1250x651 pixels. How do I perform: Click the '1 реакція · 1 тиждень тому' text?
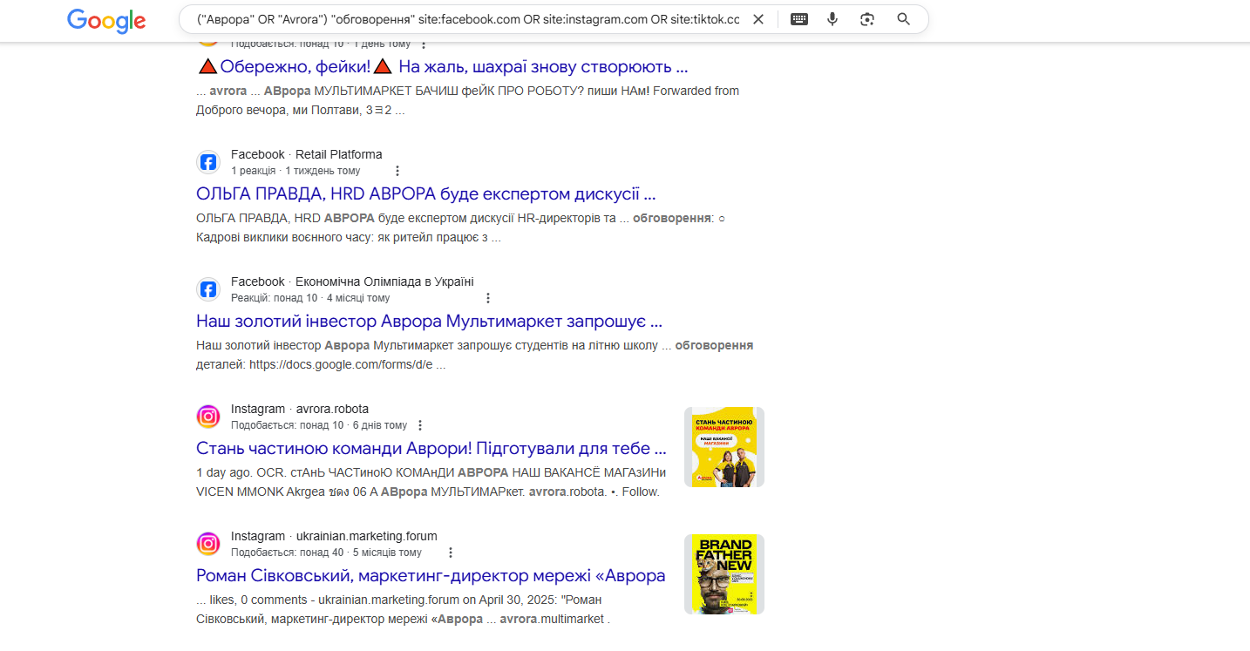296,171
